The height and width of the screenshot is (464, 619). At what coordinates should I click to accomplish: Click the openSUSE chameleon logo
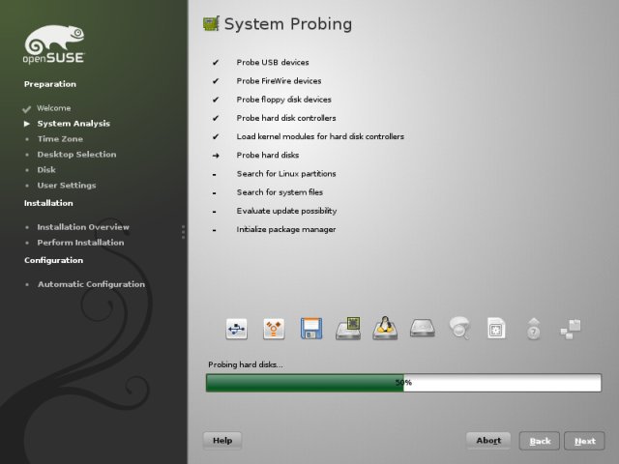point(54,44)
